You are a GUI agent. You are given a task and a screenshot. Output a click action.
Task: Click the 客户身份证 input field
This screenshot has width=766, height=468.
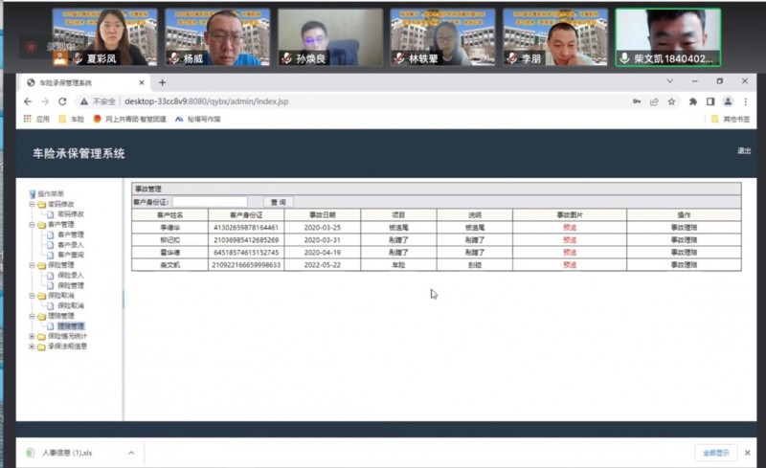point(209,203)
